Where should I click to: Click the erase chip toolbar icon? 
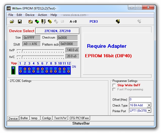[x=31, y=22]
